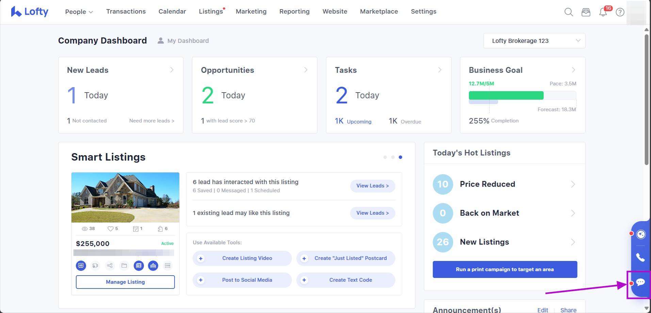The height and width of the screenshot is (313, 651).
Task: Click the Business Goal green progress bar
Action: 506,96
